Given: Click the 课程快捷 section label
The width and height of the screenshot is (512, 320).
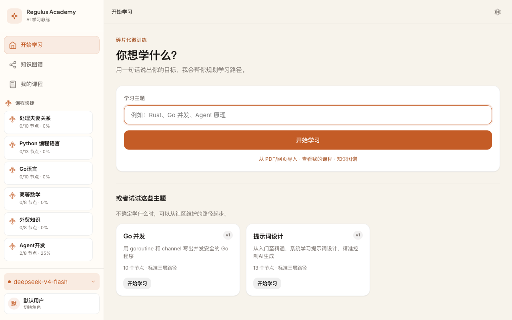Looking at the screenshot, I should pos(25,103).
